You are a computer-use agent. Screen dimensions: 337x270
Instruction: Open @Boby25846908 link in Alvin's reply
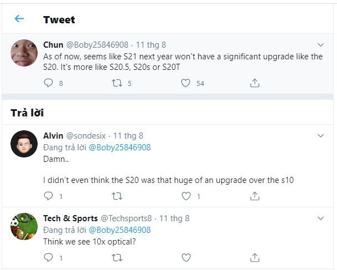pyautogui.click(x=120, y=147)
